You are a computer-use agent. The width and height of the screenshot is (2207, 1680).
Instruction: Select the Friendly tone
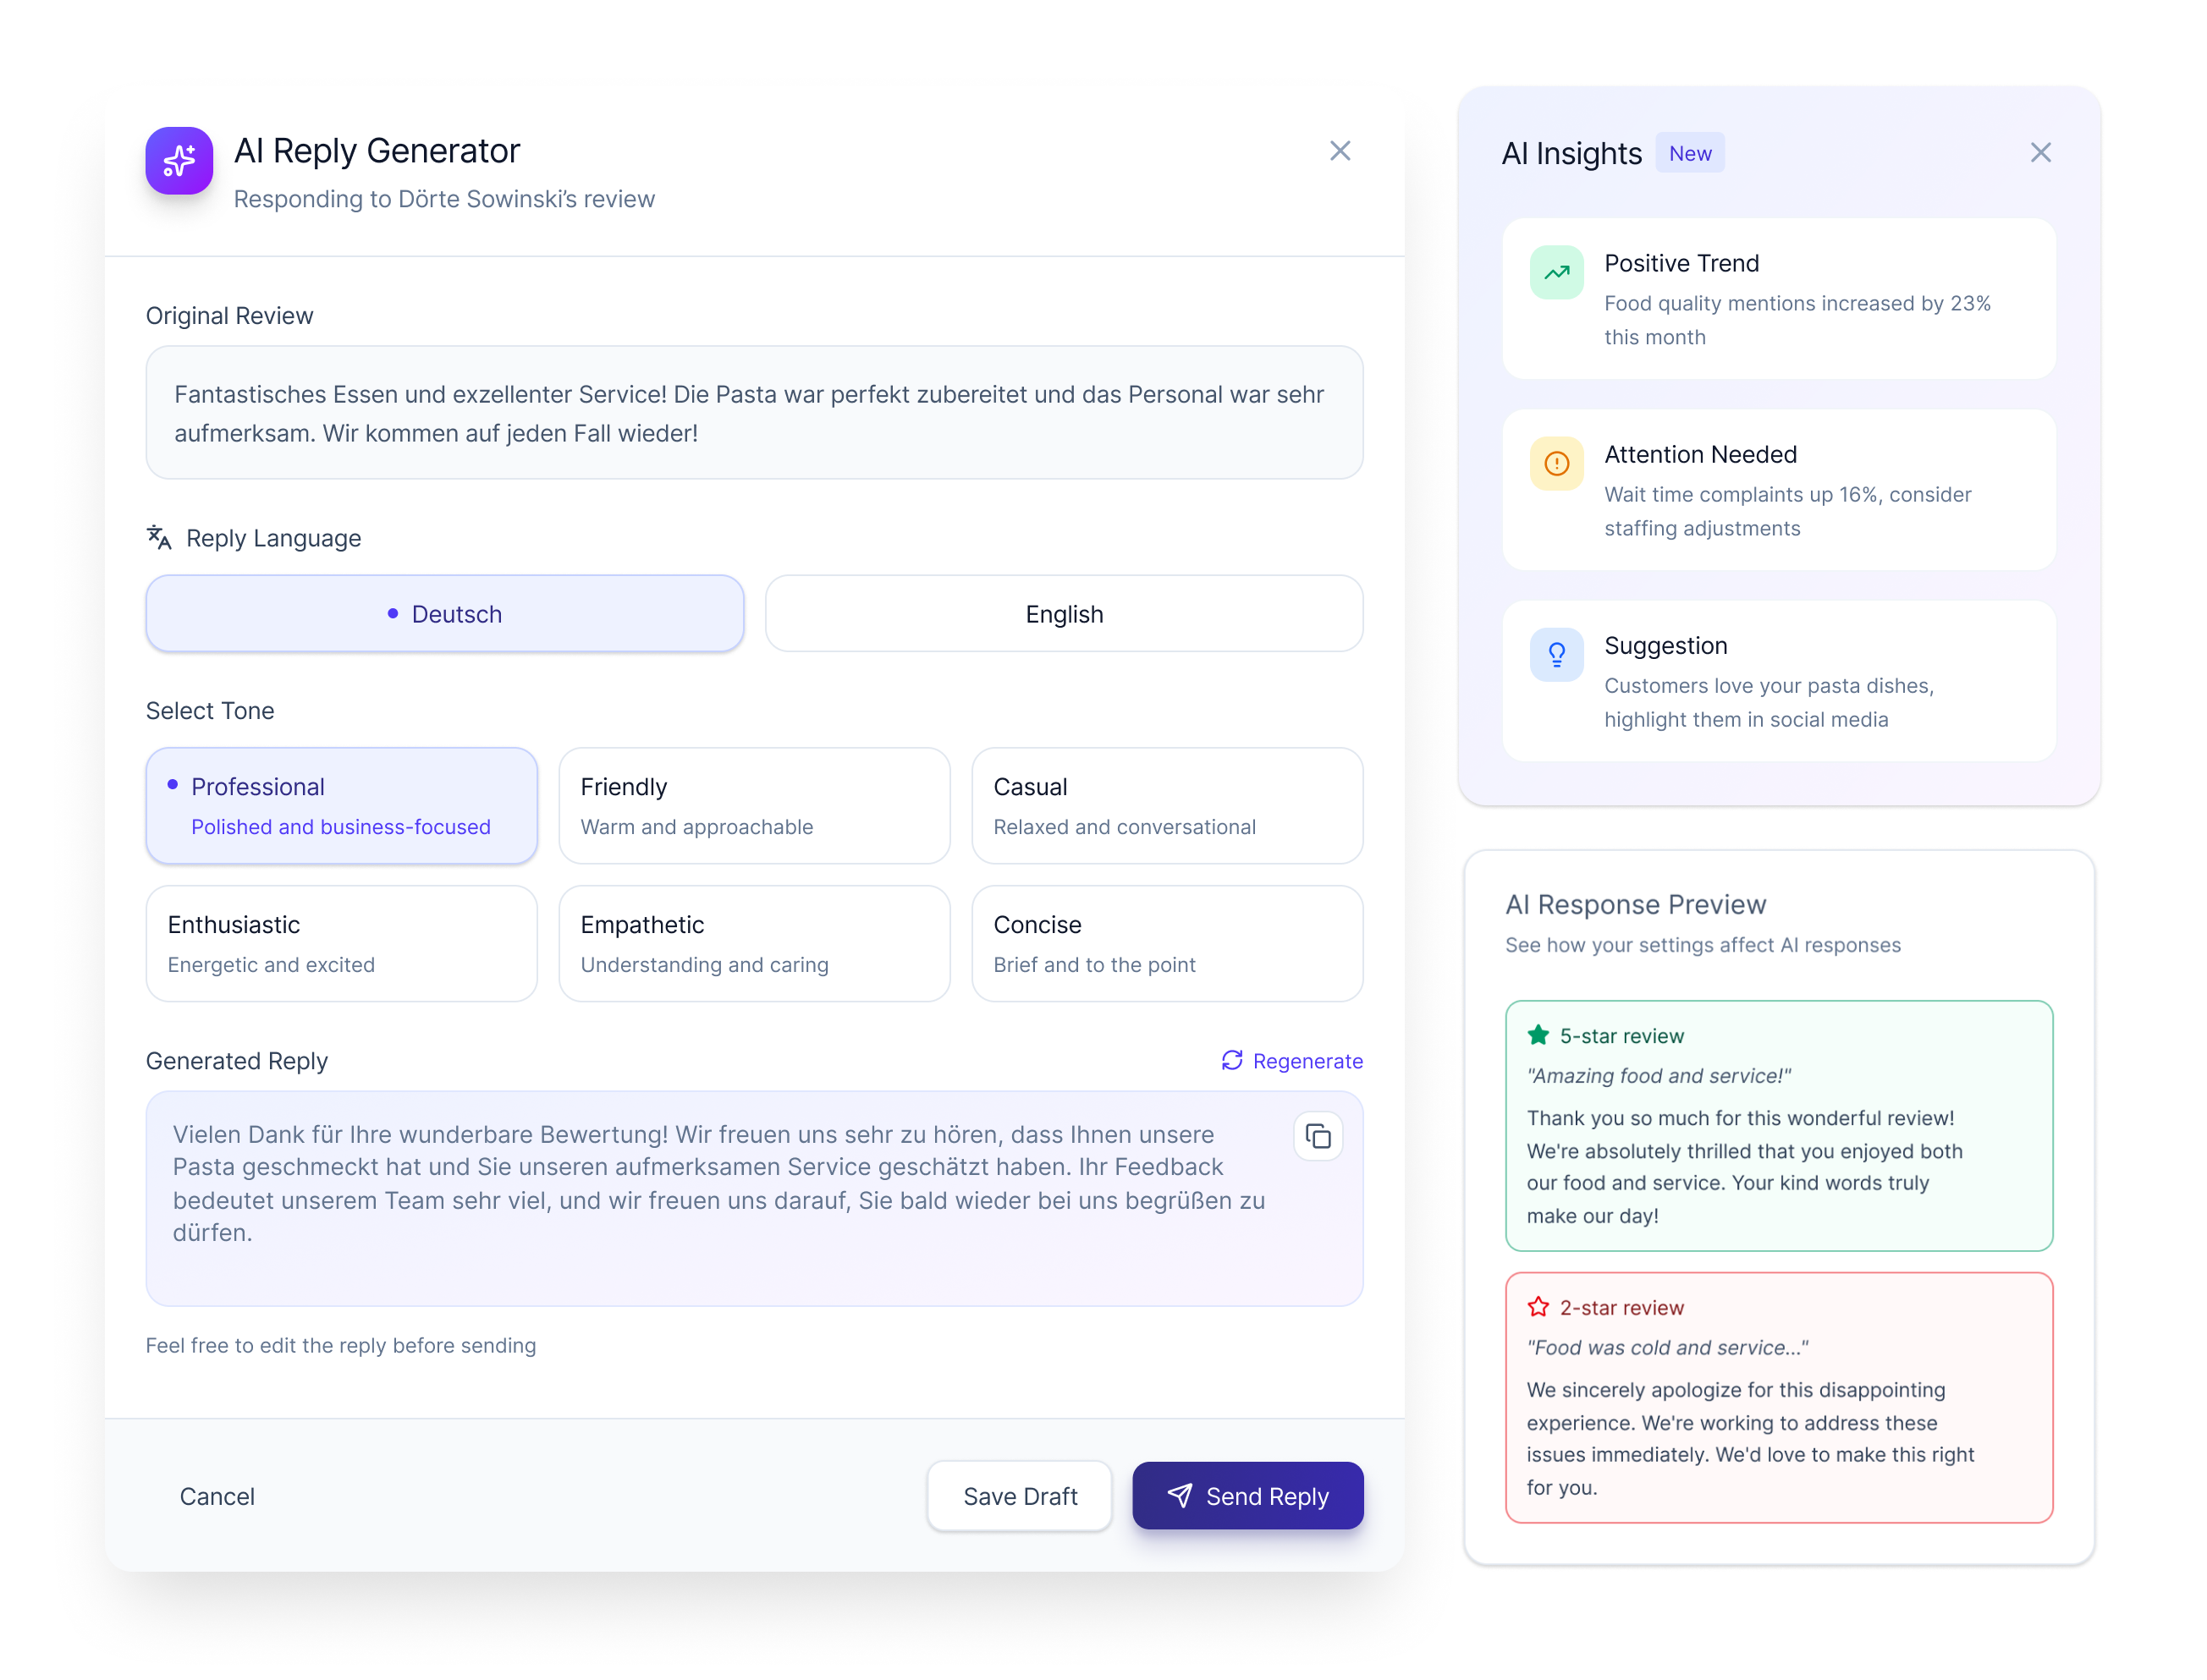[754, 805]
